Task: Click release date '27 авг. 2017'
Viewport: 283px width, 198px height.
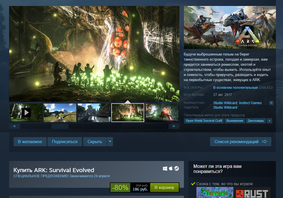Action: point(223,94)
